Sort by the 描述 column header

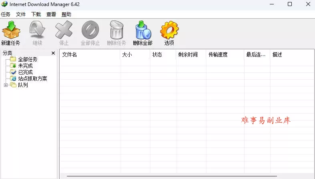(292, 54)
